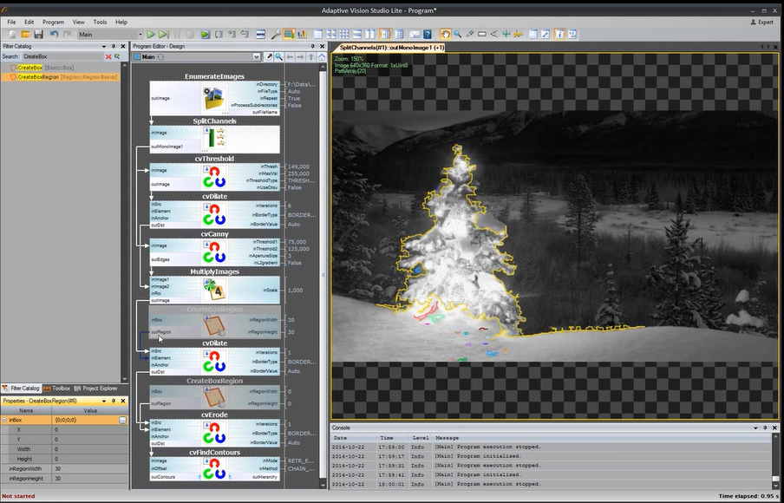
Task: Open the Properties panel options arrow
Action: (x=104, y=401)
